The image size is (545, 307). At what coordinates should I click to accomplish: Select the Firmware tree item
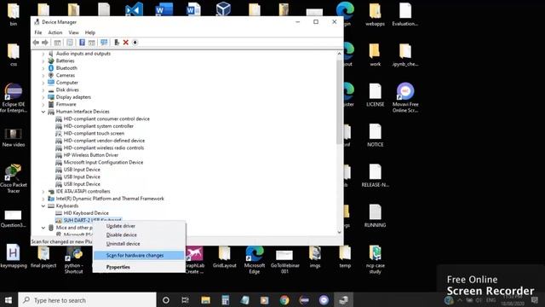point(66,104)
